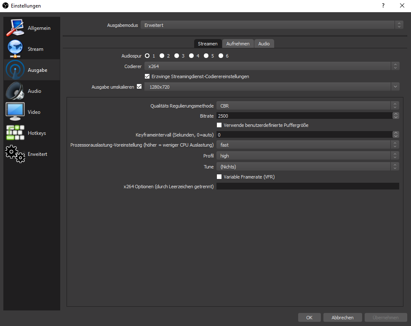Open the Tune (Nichts) dropdown

point(308,166)
